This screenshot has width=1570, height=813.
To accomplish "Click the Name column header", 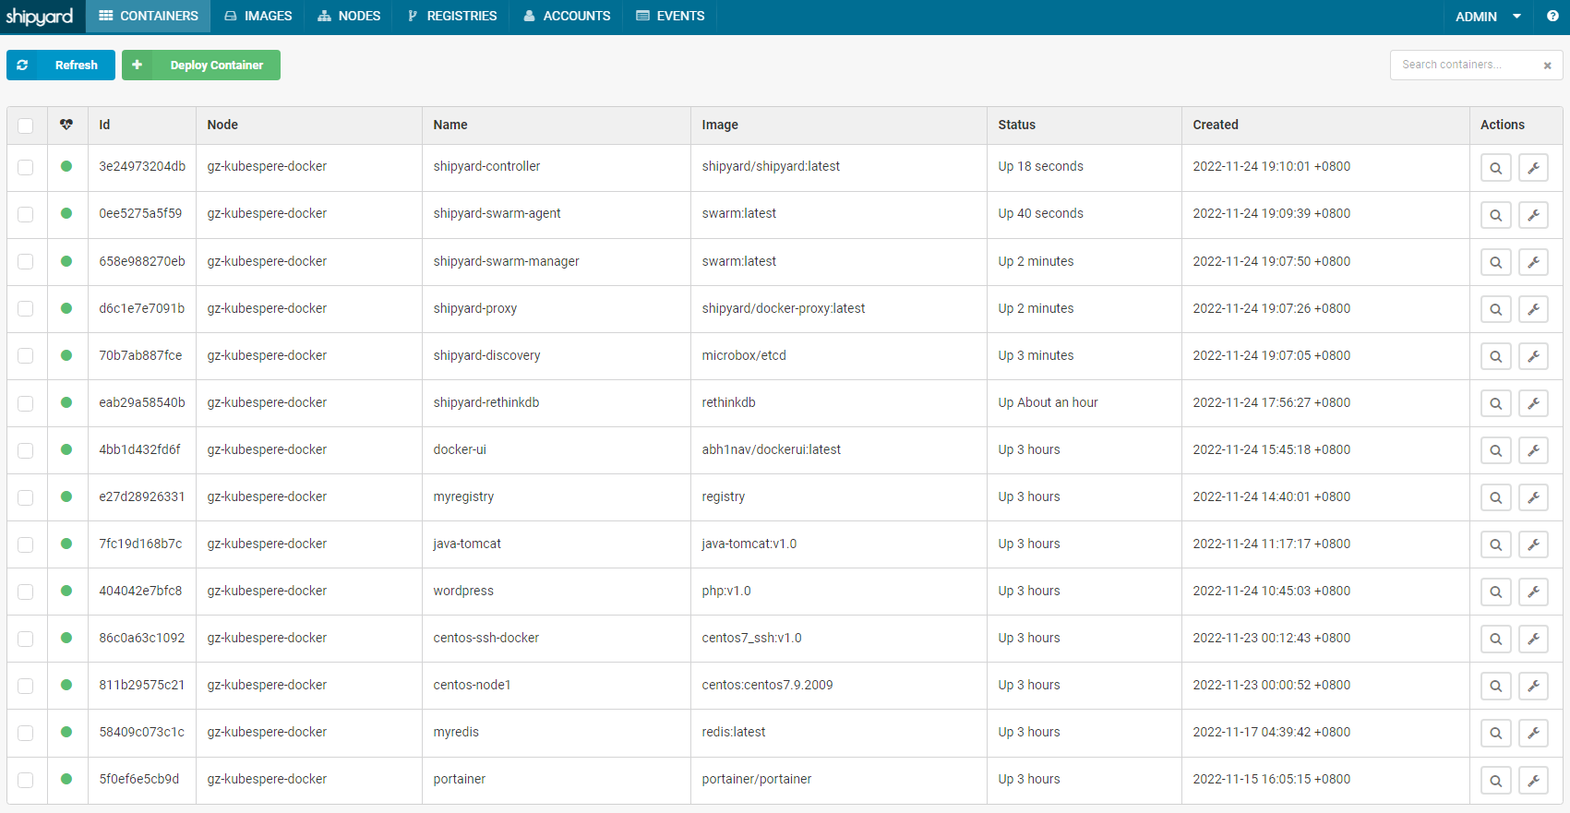I will (x=450, y=125).
